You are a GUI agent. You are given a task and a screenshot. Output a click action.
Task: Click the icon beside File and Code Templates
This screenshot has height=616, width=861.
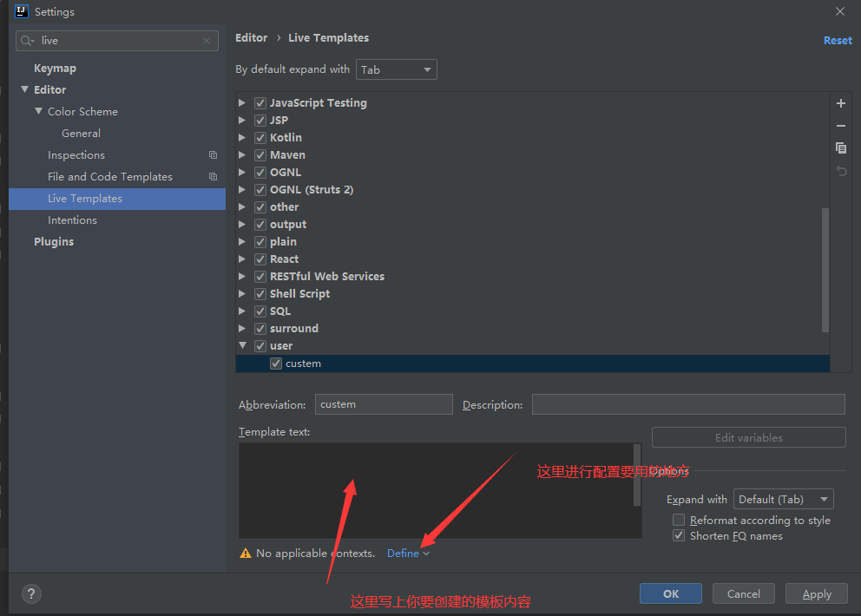coord(213,177)
